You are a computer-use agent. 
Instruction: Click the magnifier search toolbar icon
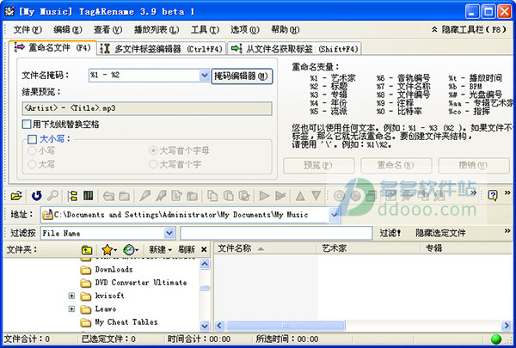click(x=52, y=196)
